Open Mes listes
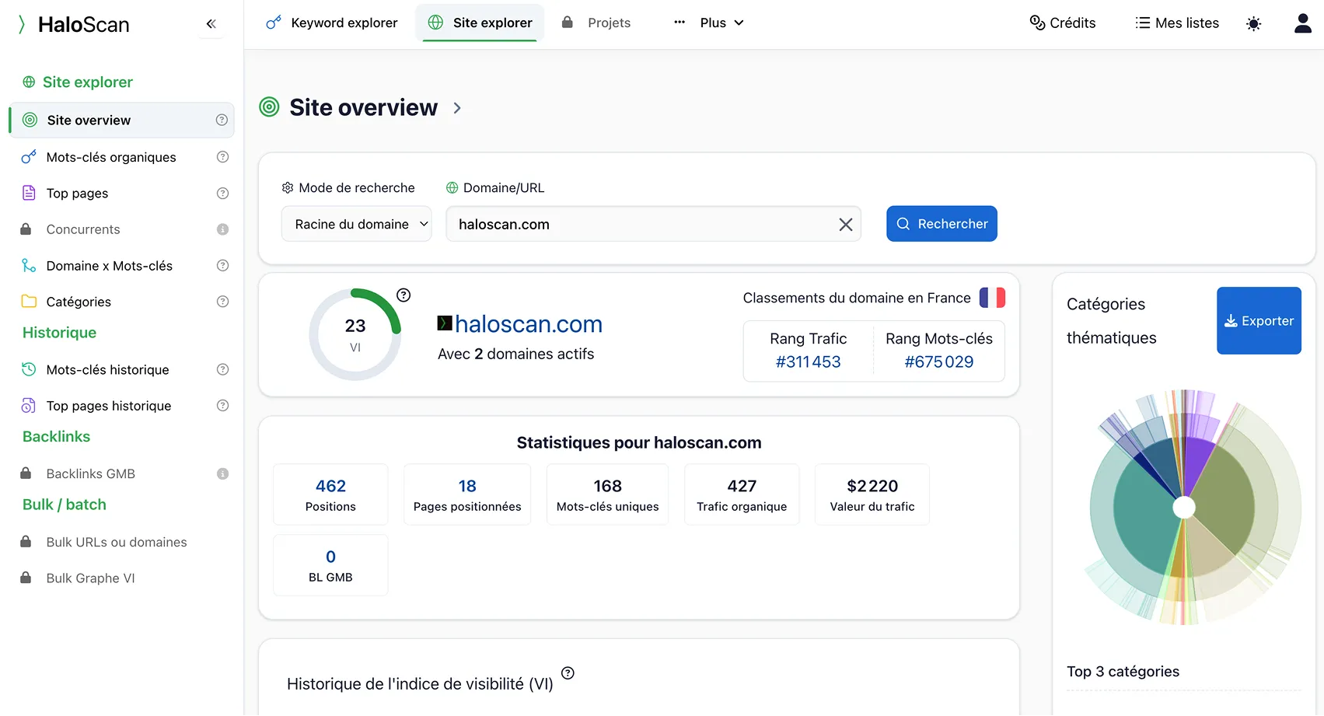This screenshot has width=1324, height=716. click(1177, 23)
